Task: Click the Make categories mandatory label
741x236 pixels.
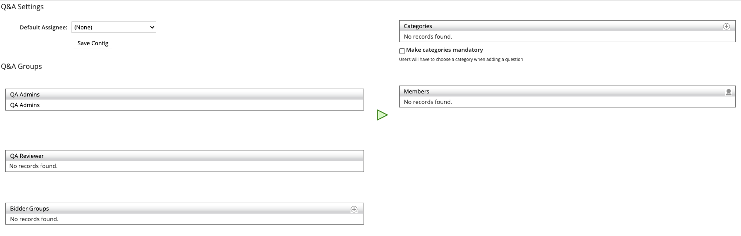Action: (444, 50)
